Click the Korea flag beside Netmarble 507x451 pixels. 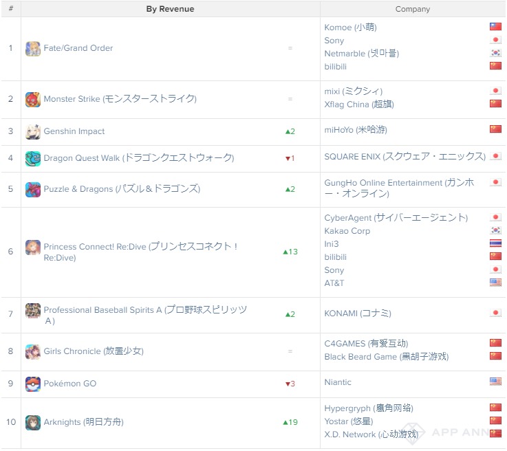point(495,53)
